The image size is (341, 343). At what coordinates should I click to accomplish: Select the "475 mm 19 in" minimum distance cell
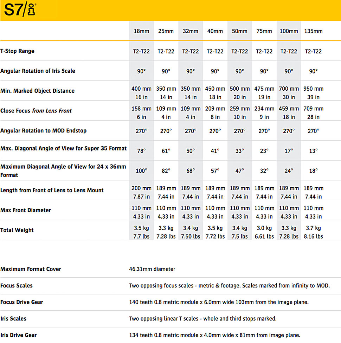[x=264, y=93]
